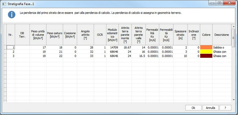Select the Spessore strato column header
The height and width of the screenshot is (115, 238).
click(181, 34)
